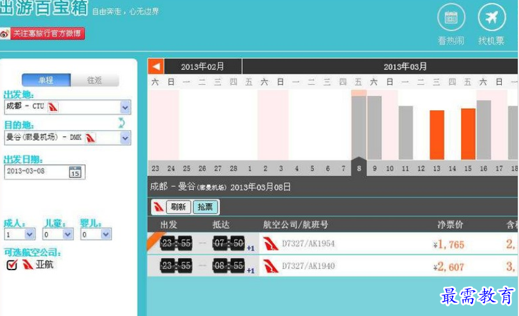Select date 10 on the timeline
The height and width of the screenshot is (316, 519).
[390, 169]
